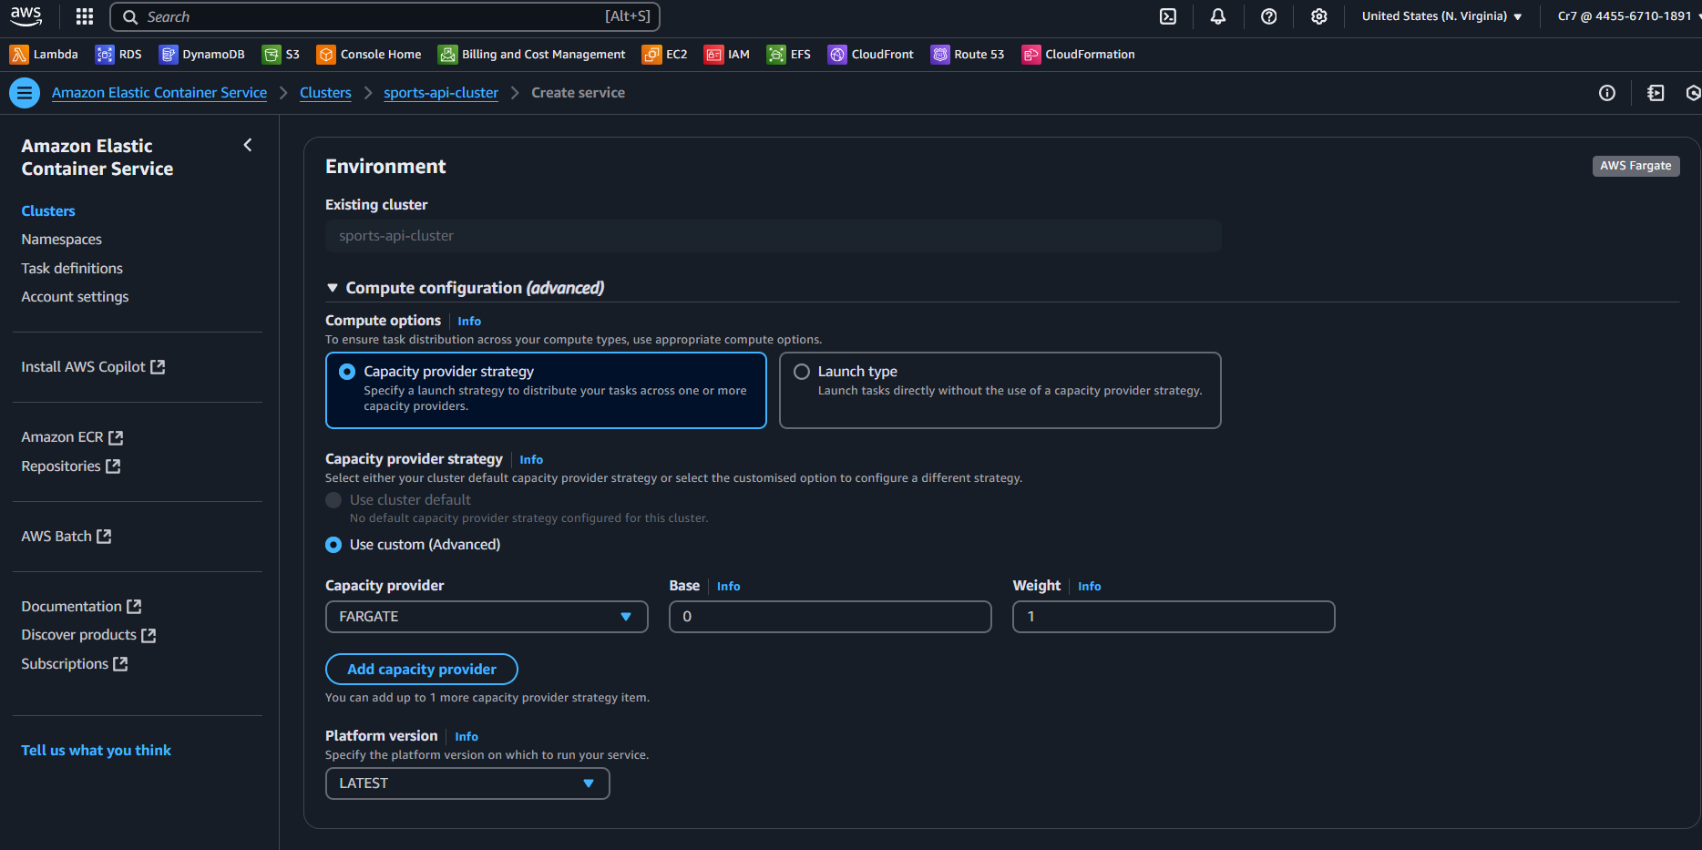Click the Weight value input field
This screenshot has width=1702, height=850.
[x=1174, y=617]
